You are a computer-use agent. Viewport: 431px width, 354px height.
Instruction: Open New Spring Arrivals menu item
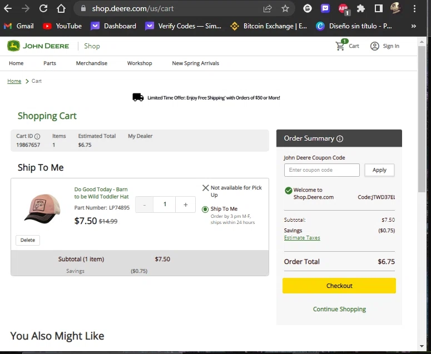coord(195,63)
